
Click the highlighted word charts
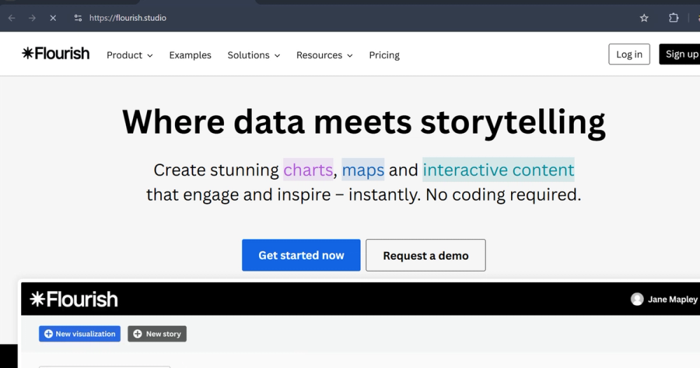click(308, 170)
